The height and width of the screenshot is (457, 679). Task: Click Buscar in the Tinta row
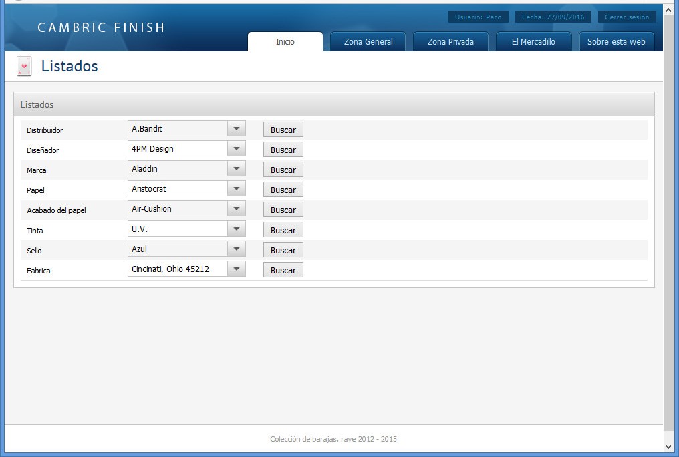[x=283, y=230]
